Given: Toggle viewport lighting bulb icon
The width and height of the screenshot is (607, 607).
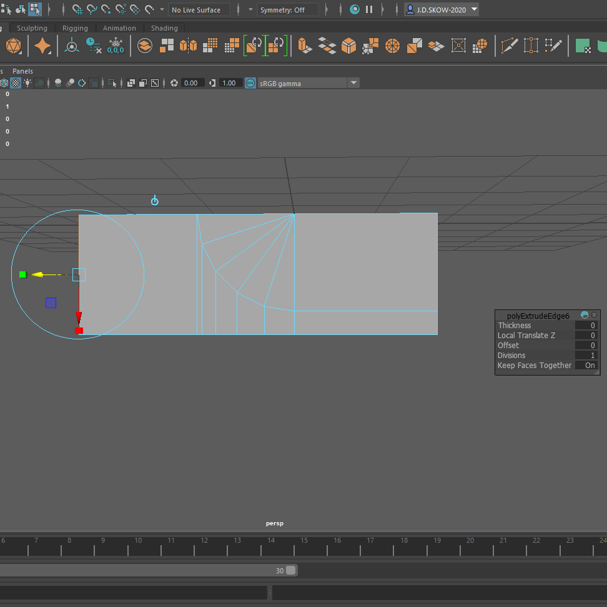Looking at the screenshot, I should (x=27, y=83).
